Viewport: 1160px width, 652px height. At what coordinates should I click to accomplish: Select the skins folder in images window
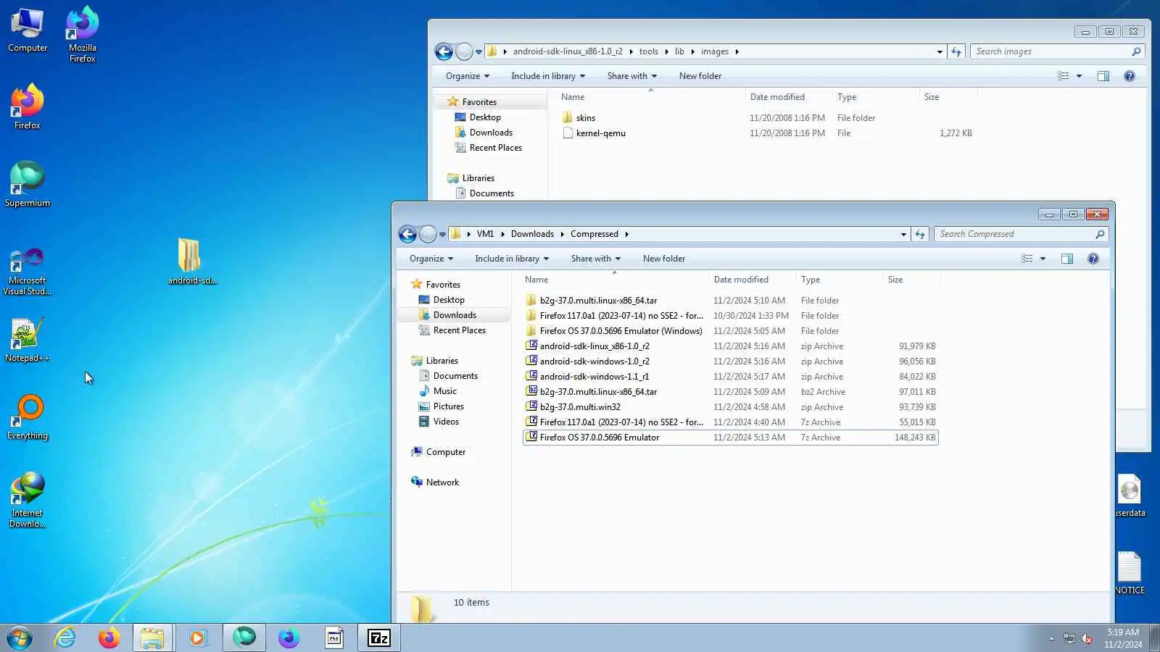586,118
